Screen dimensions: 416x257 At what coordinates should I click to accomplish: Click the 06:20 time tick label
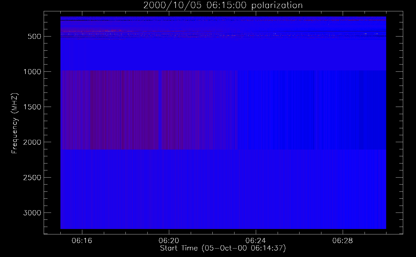pyautogui.click(x=169, y=241)
